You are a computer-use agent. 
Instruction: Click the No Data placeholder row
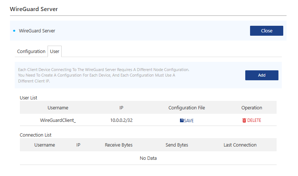(x=148, y=158)
